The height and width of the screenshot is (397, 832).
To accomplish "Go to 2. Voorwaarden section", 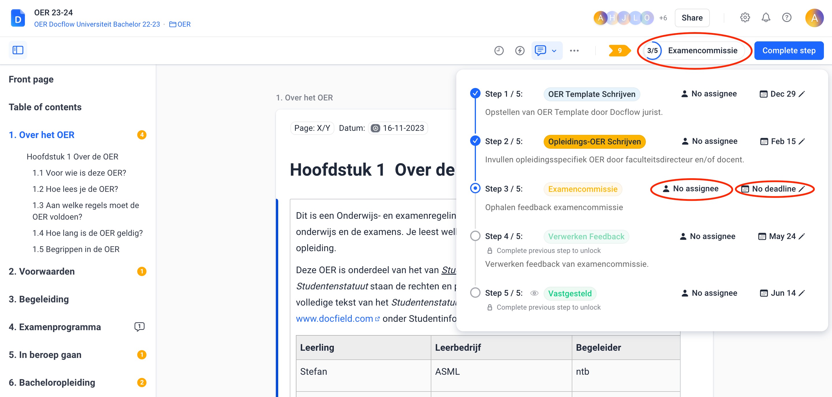I will [42, 271].
